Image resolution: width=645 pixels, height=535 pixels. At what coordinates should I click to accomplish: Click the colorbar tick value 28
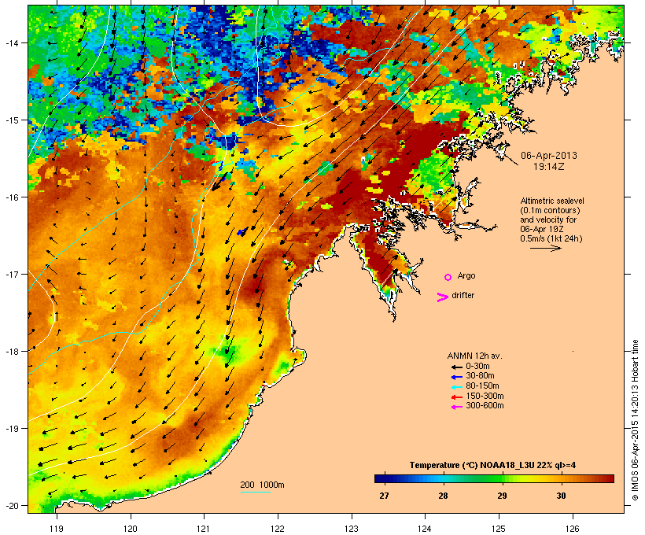pos(443,496)
